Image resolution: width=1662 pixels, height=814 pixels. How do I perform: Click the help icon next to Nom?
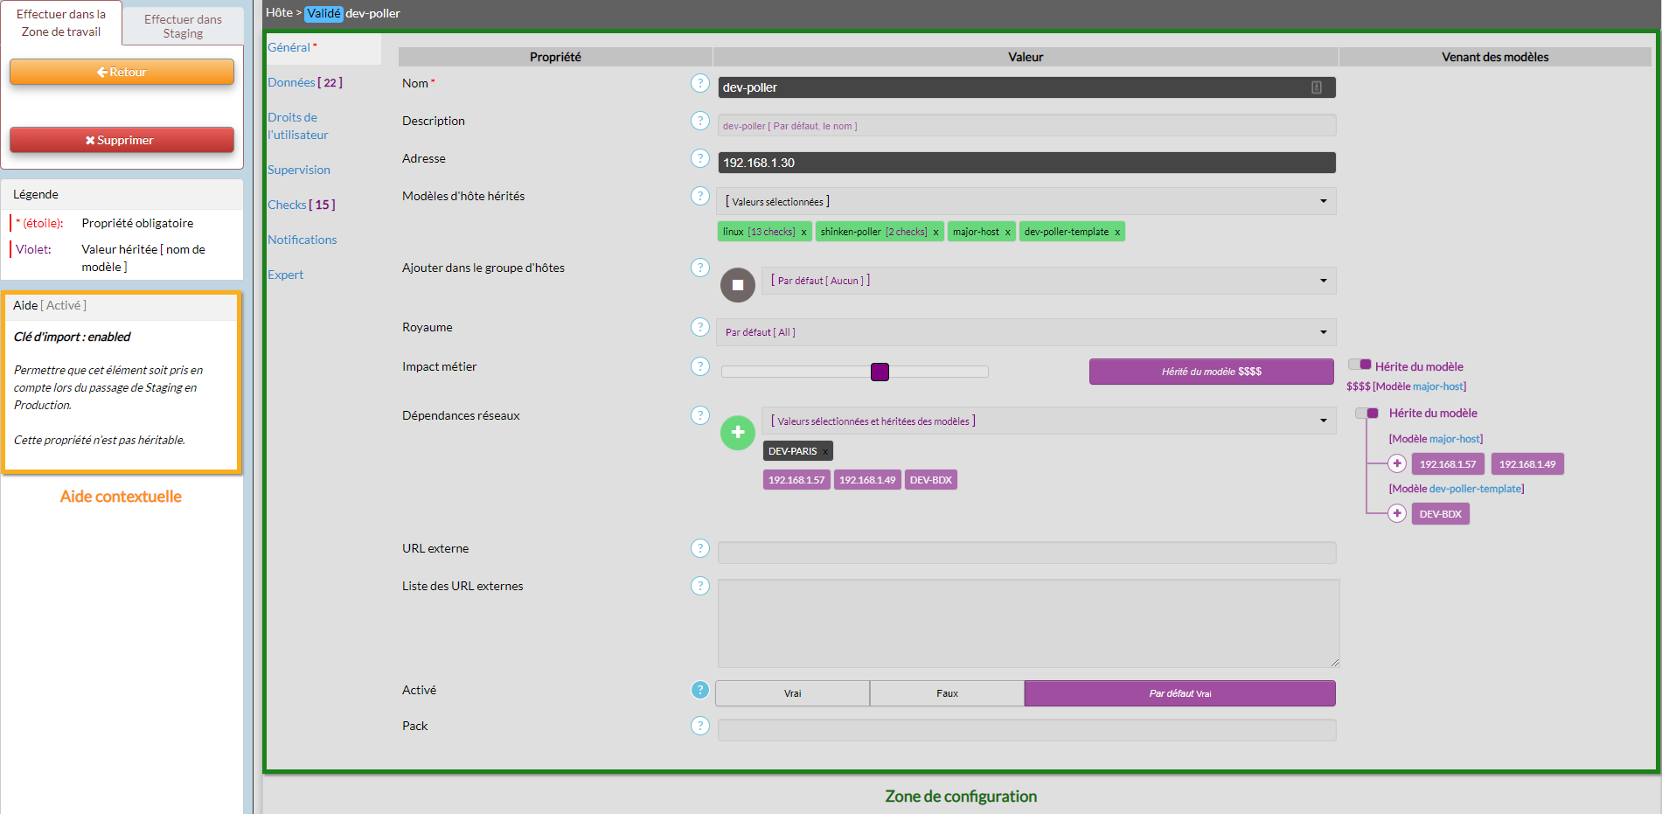[699, 83]
